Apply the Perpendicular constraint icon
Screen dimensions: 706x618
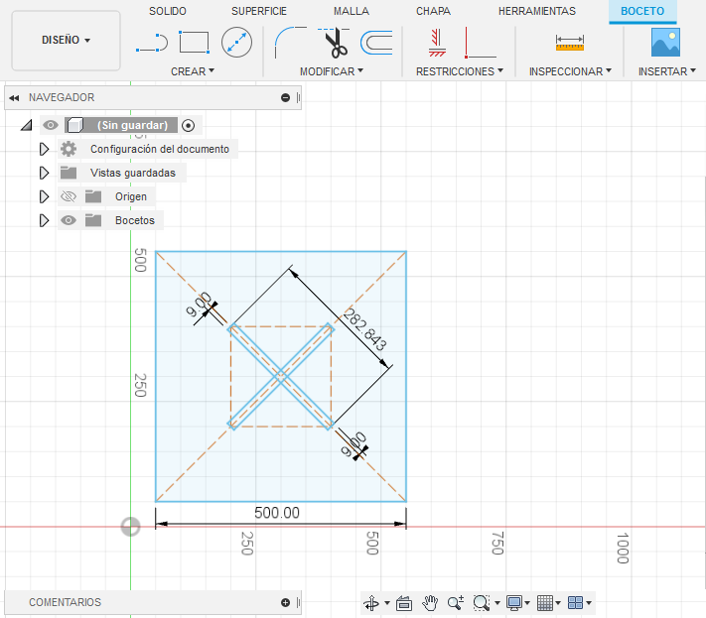(x=480, y=43)
